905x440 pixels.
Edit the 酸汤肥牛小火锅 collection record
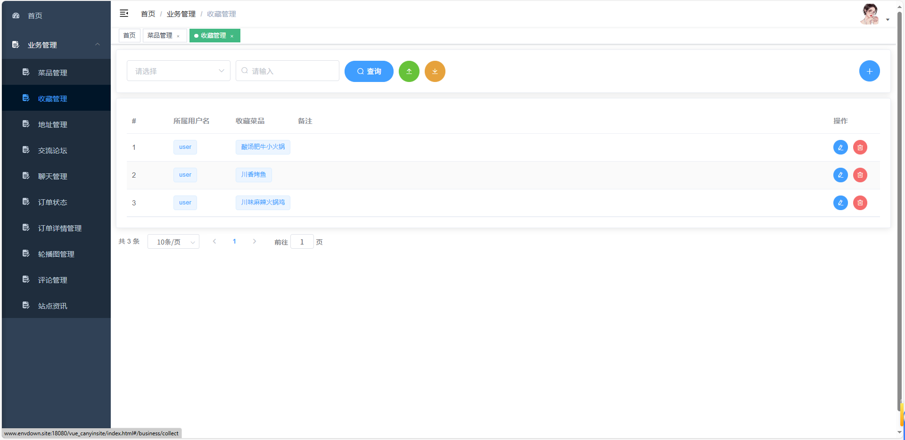coord(840,147)
